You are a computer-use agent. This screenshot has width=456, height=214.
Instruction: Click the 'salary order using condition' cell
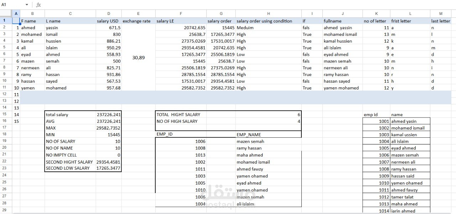pos(269,21)
